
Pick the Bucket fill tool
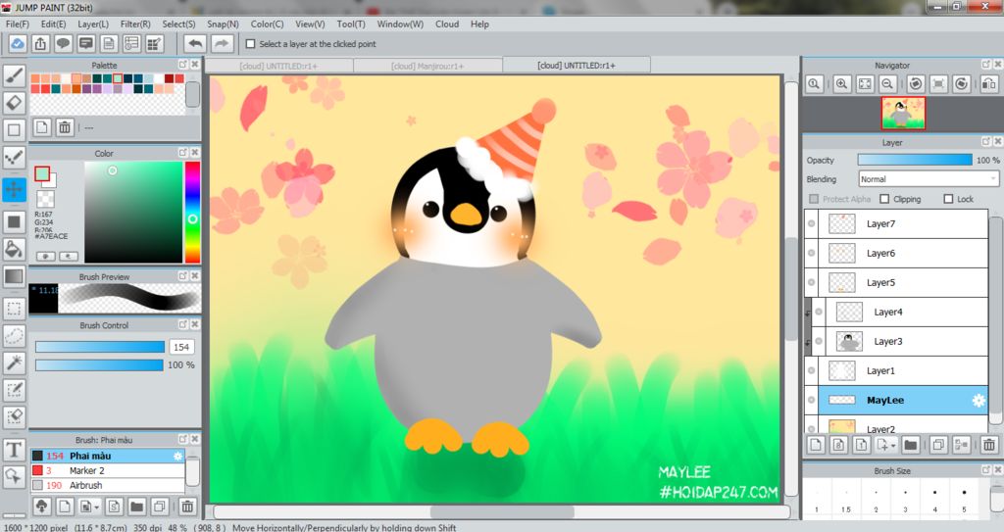tap(14, 249)
